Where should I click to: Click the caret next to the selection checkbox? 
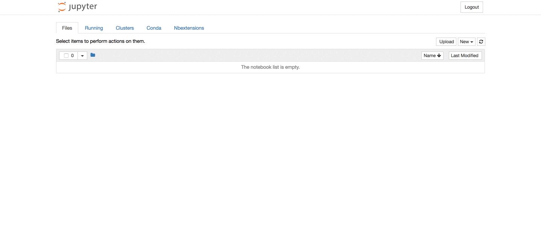(x=82, y=55)
